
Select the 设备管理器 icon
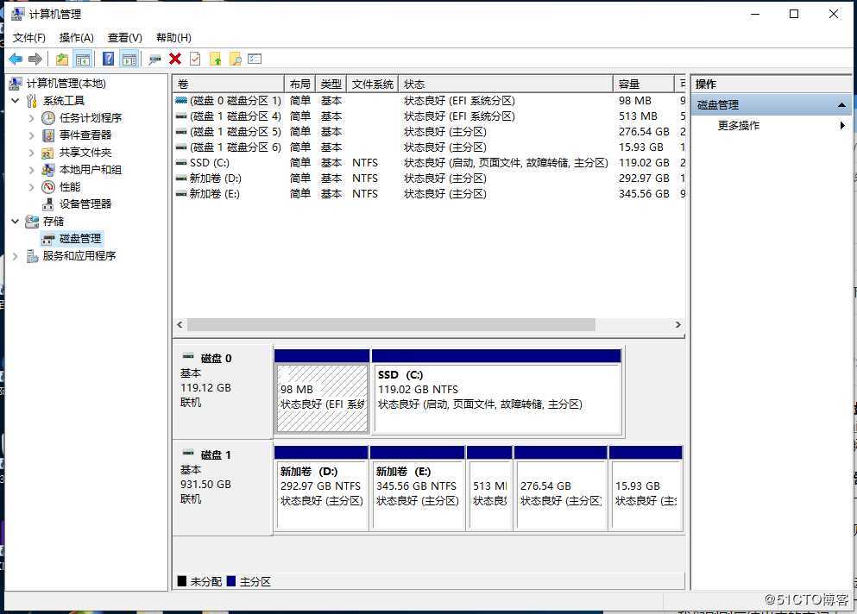(x=48, y=204)
